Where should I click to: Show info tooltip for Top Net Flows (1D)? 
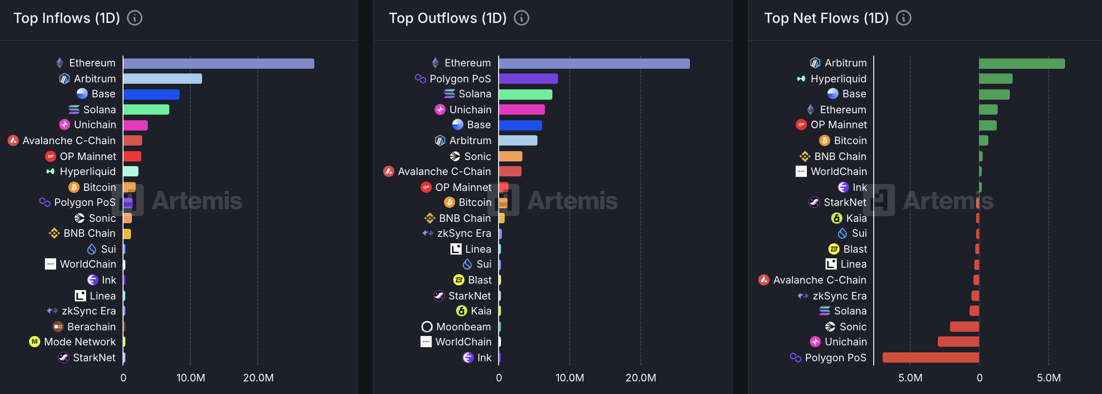pyautogui.click(x=904, y=18)
